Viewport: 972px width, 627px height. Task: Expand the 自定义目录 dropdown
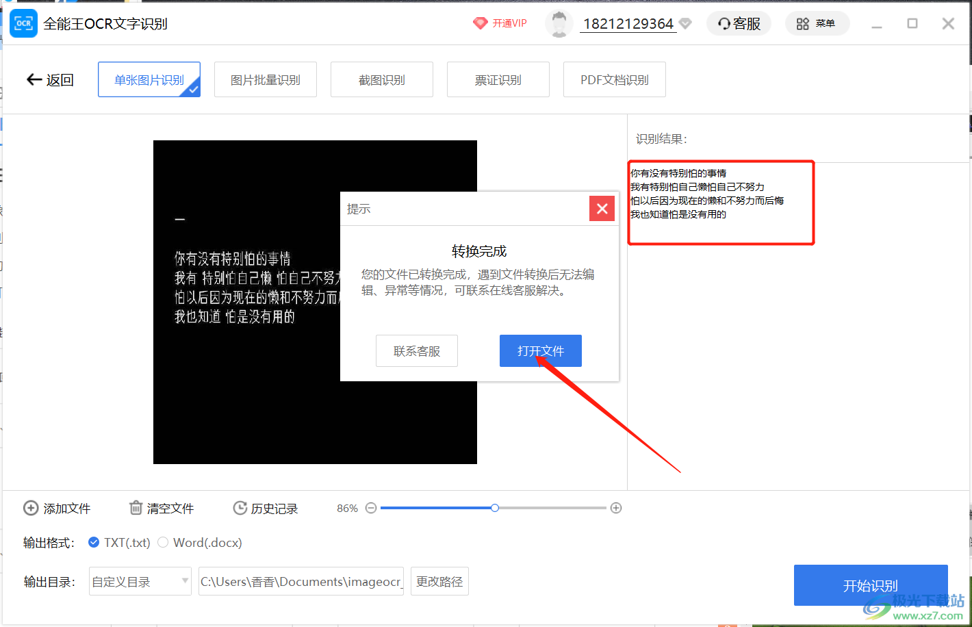(x=140, y=581)
